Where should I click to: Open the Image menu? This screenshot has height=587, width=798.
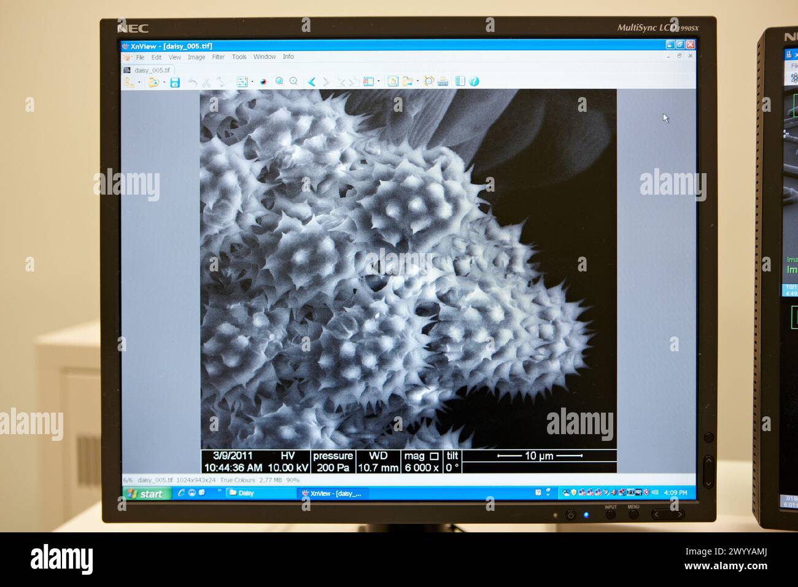(196, 57)
